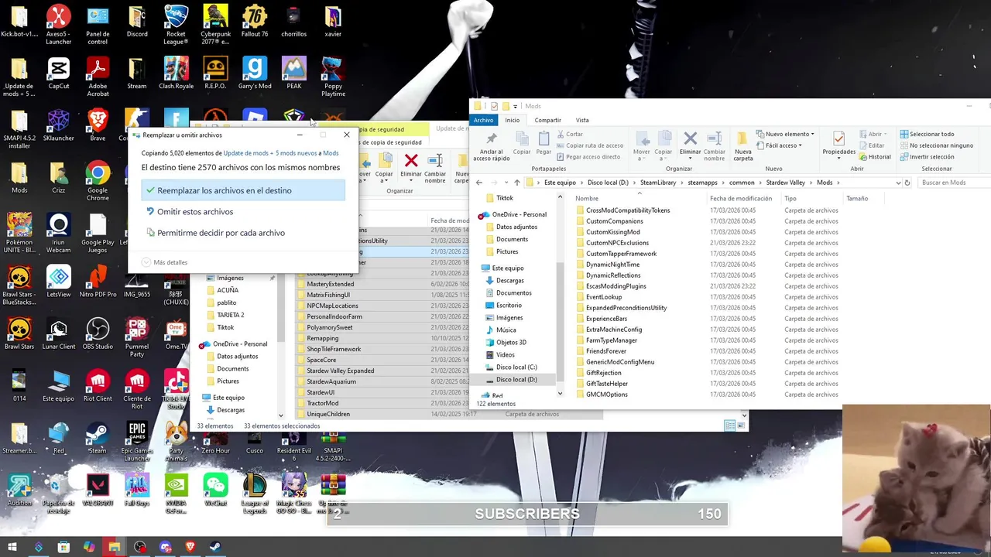The image size is (991, 557).
Task: Click Brave icon in the taskbar
Action: click(190, 547)
